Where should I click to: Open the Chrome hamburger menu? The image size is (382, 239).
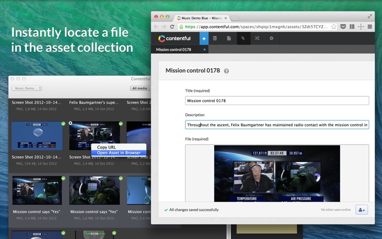coord(370,27)
